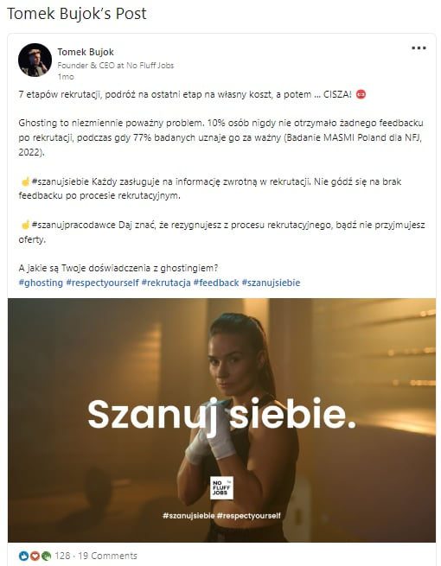
Task: Open the three-dot post options menu
Action: click(419, 48)
